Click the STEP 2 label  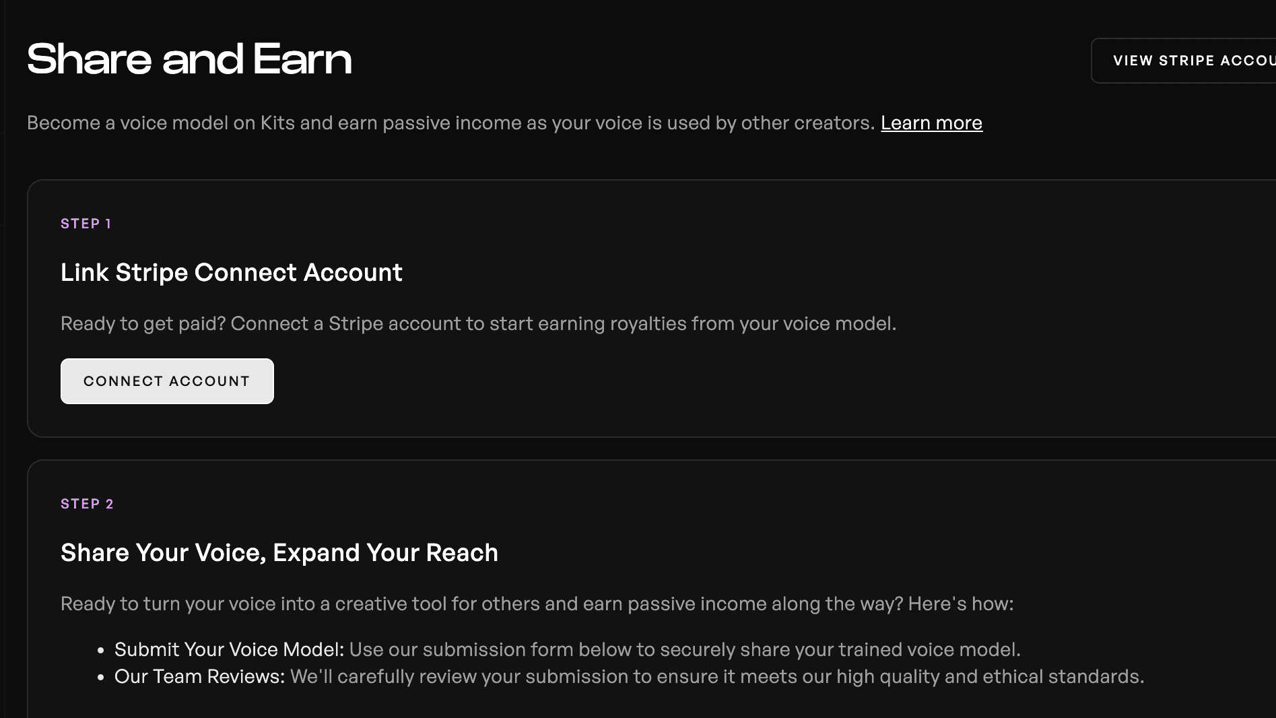click(x=87, y=504)
